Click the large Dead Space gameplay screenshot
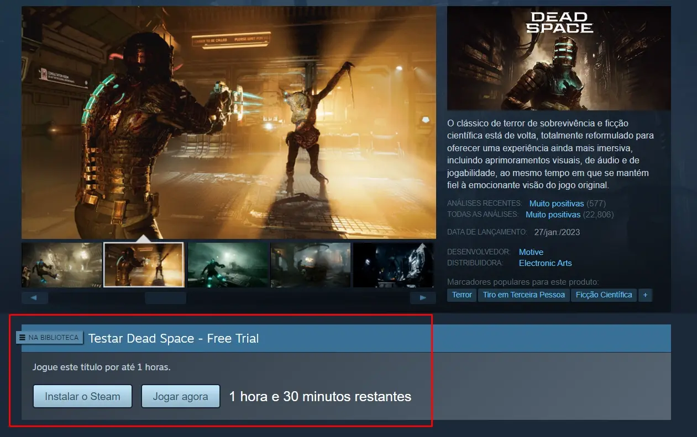Screen dimensions: 697x437 pyautogui.click(x=228, y=122)
